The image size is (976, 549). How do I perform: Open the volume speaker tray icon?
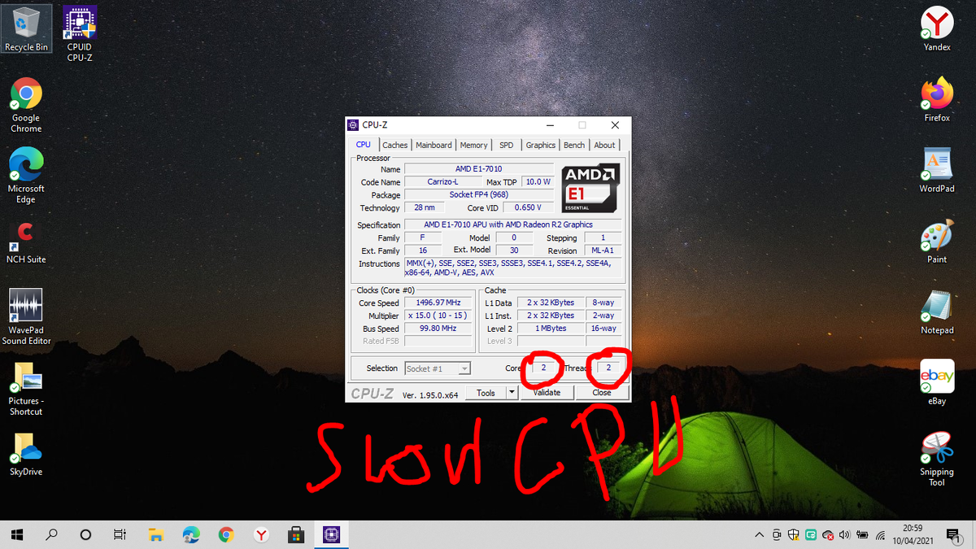(845, 534)
